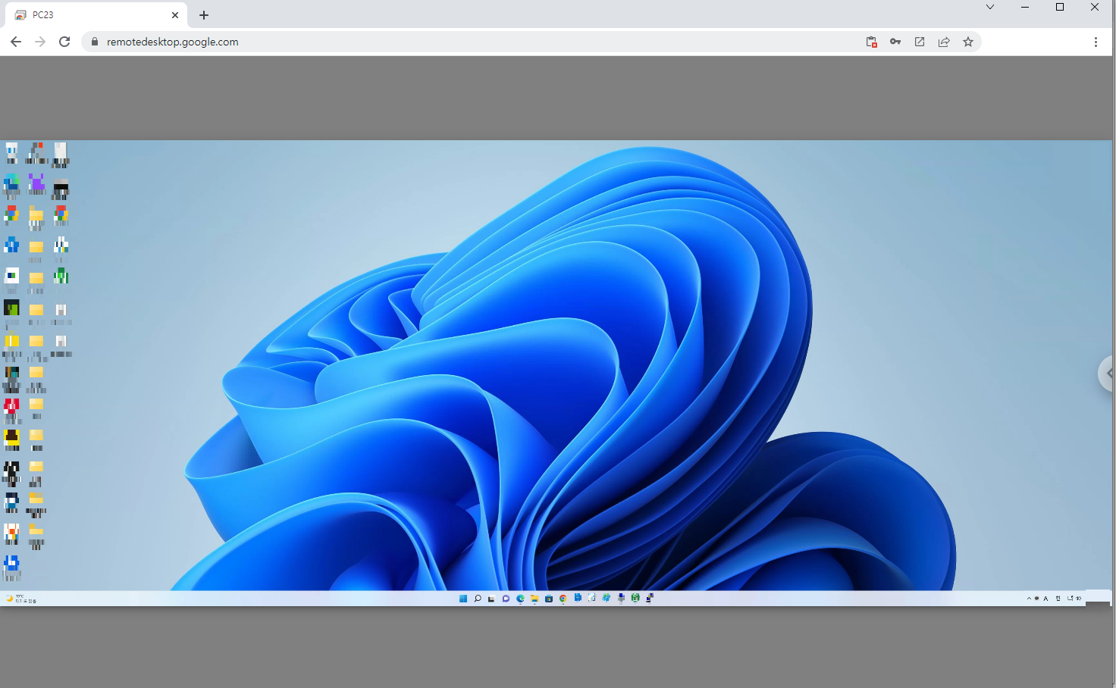The width and height of the screenshot is (1116, 688).
Task: Open the Chrome three-dot menu
Action: click(1096, 42)
